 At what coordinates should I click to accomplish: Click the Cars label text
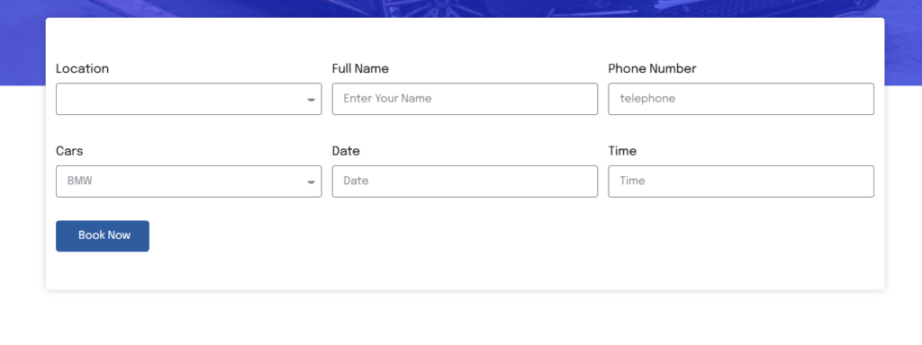[69, 151]
